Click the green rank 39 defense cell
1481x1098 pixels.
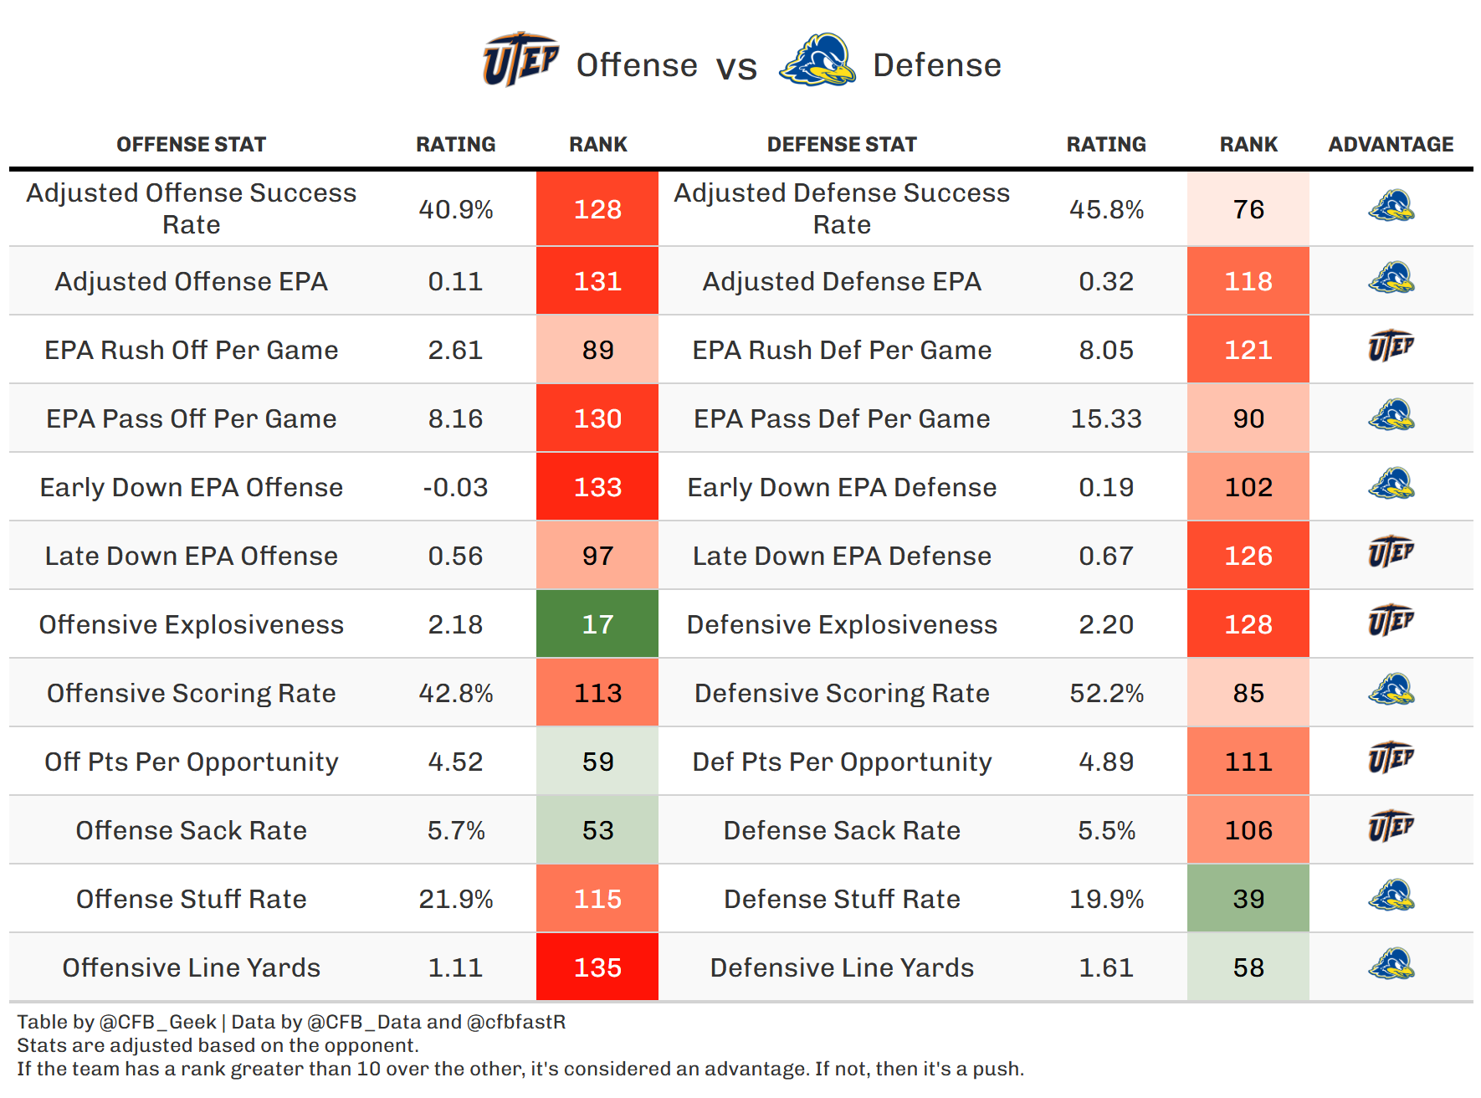(1248, 899)
